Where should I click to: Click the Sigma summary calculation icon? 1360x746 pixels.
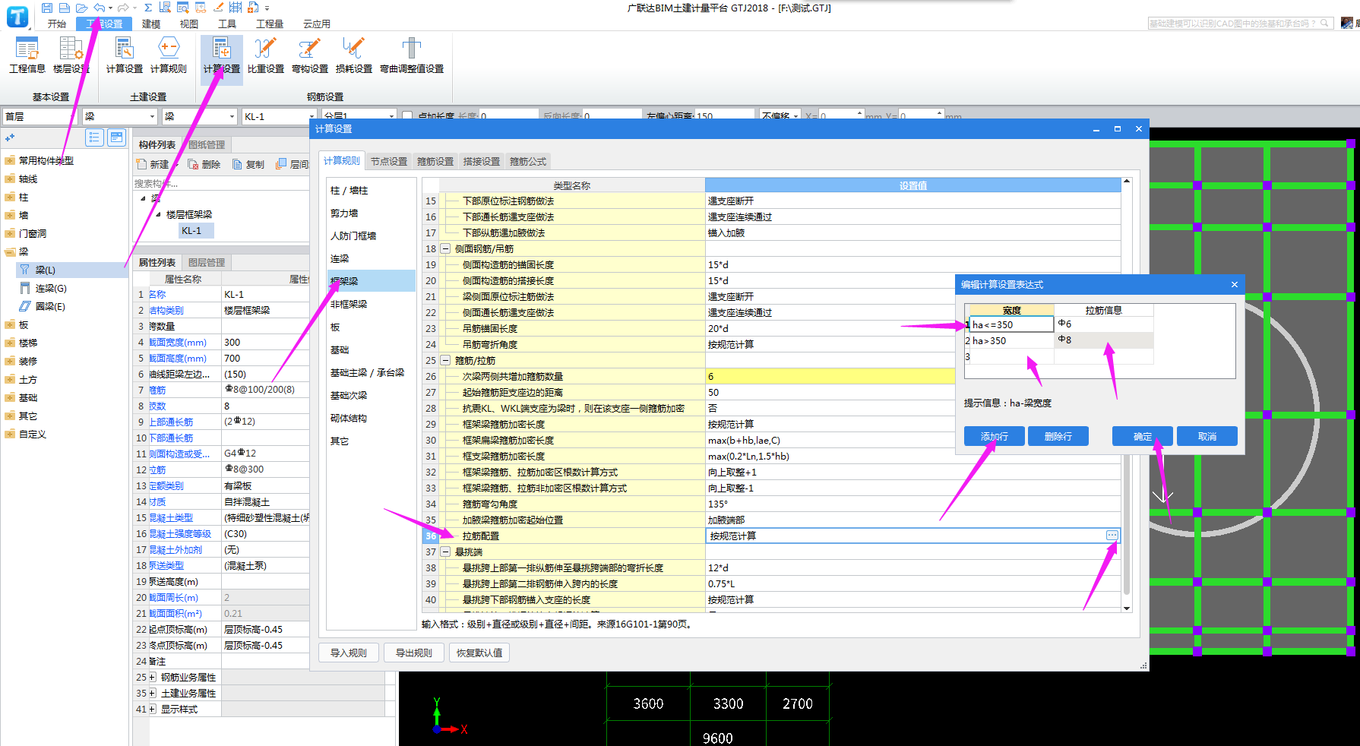click(x=148, y=8)
